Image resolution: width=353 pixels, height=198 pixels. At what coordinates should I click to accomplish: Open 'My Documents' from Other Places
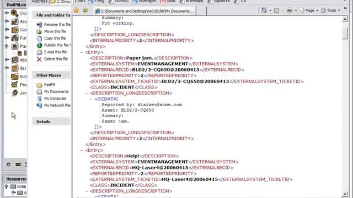pyautogui.click(x=56, y=92)
